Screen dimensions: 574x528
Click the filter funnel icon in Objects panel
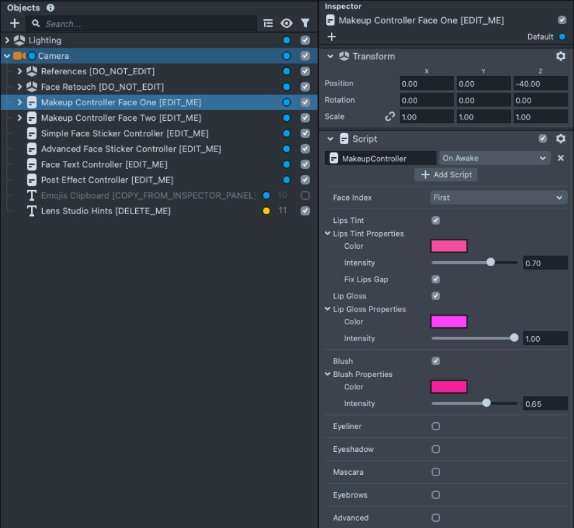point(305,24)
